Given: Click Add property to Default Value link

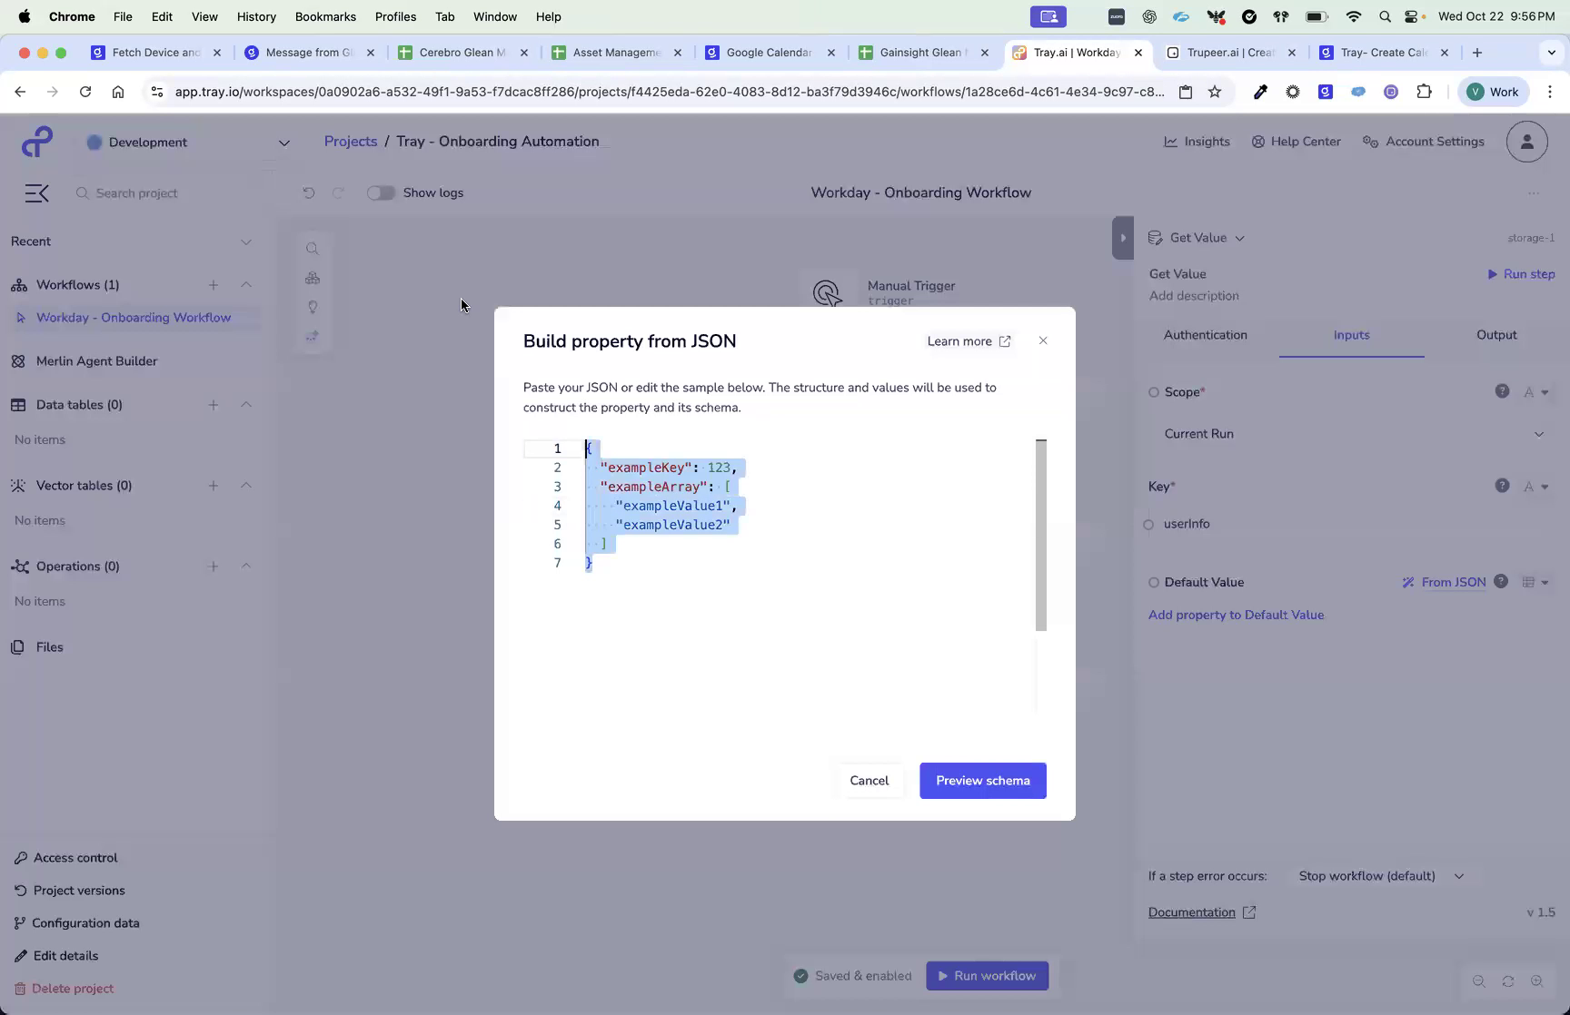Looking at the screenshot, I should pyautogui.click(x=1236, y=615).
